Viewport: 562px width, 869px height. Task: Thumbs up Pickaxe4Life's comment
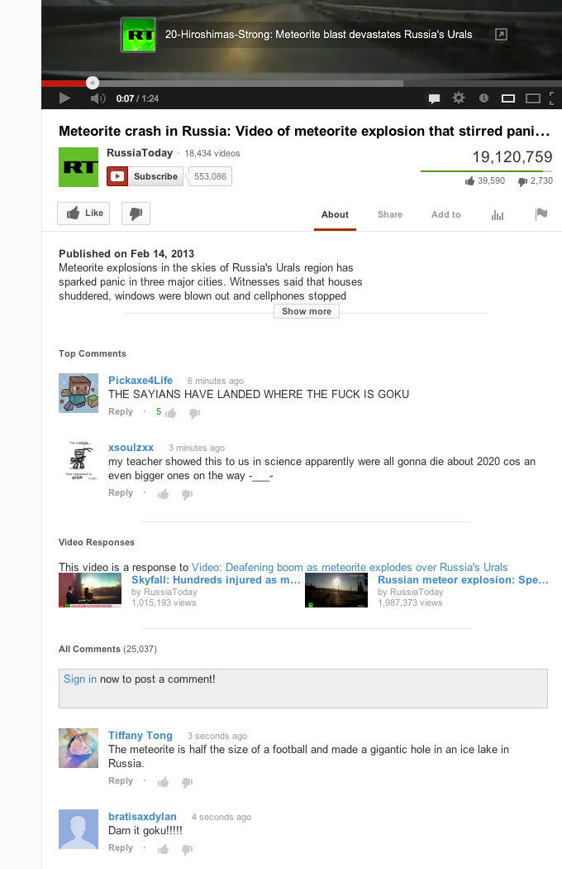coord(170,413)
